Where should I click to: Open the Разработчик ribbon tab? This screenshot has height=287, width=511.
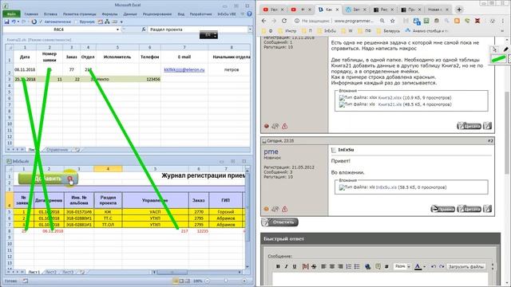(x=200, y=14)
